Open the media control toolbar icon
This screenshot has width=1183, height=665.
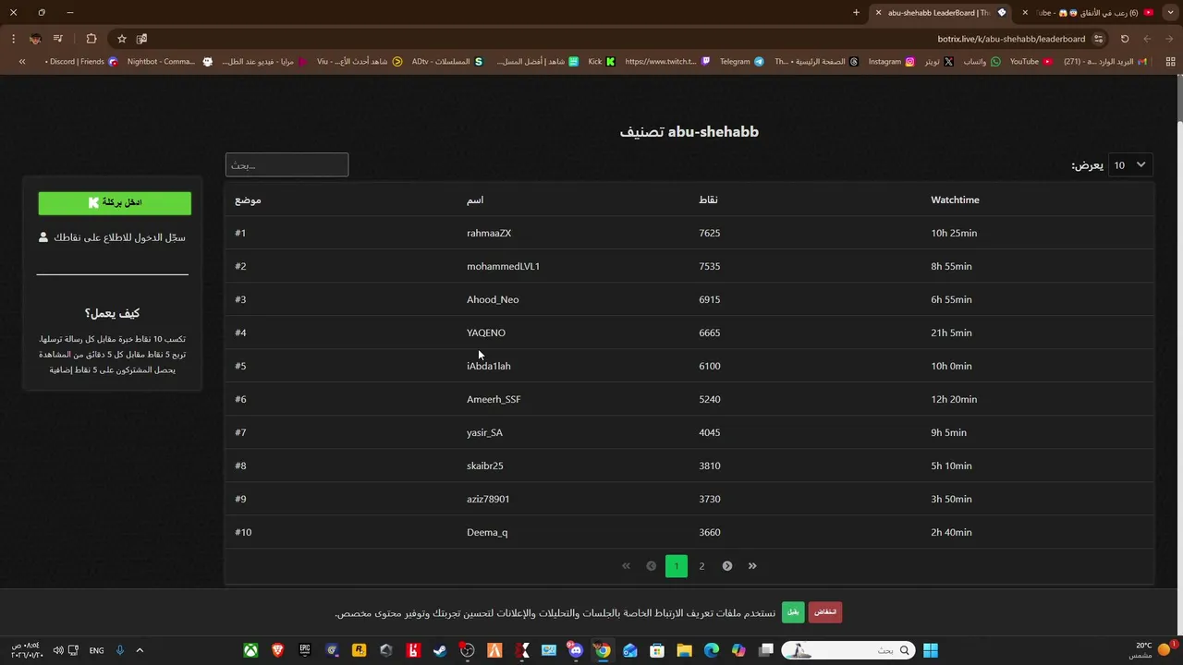click(58, 39)
